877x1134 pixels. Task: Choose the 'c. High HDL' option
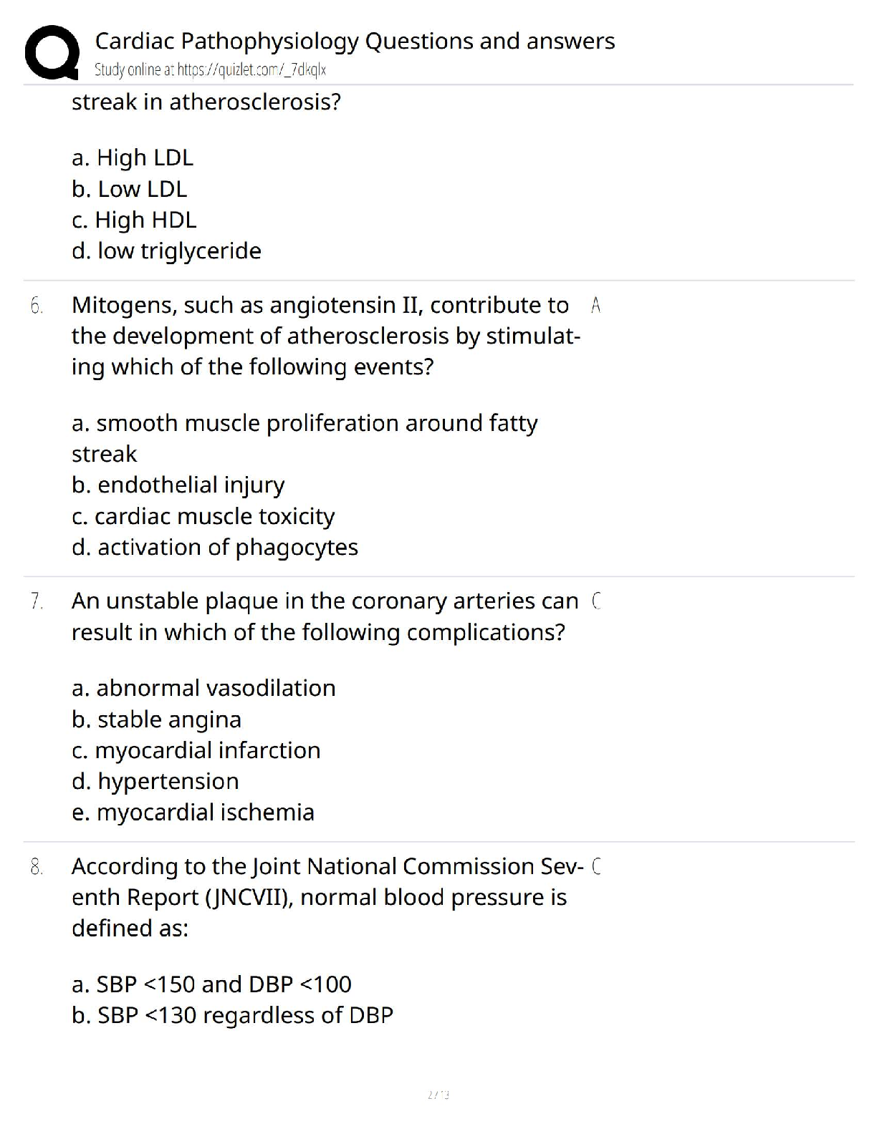[134, 220]
